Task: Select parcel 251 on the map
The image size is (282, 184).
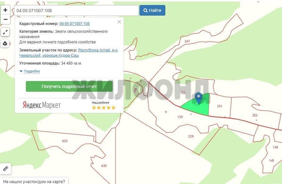Action: coord(220,106)
